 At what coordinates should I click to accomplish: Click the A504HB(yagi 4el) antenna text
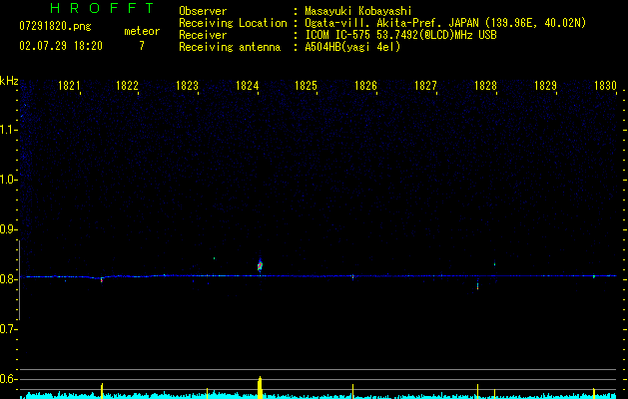coord(352,47)
